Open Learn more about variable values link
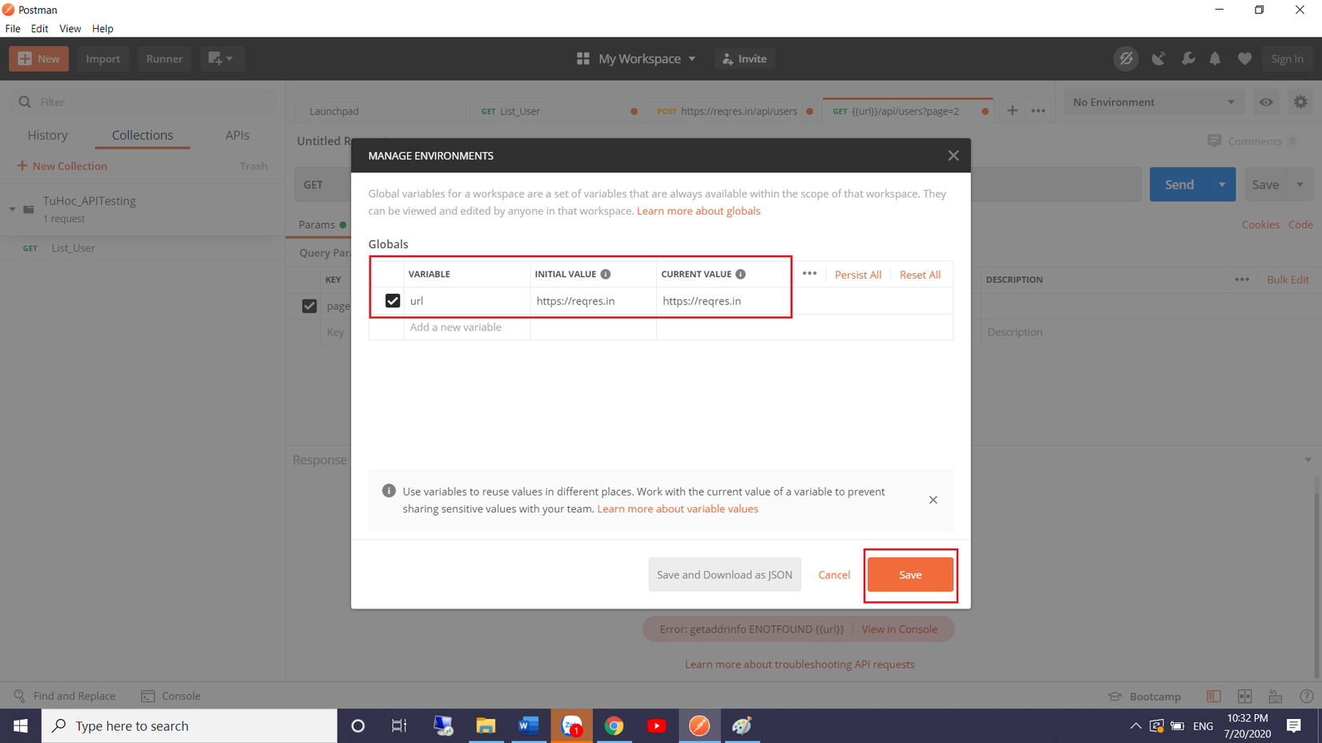Screen dimensions: 1322x743 (678, 508)
